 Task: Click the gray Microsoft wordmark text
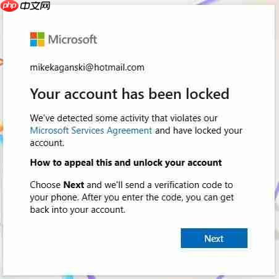pyautogui.click(x=73, y=40)
